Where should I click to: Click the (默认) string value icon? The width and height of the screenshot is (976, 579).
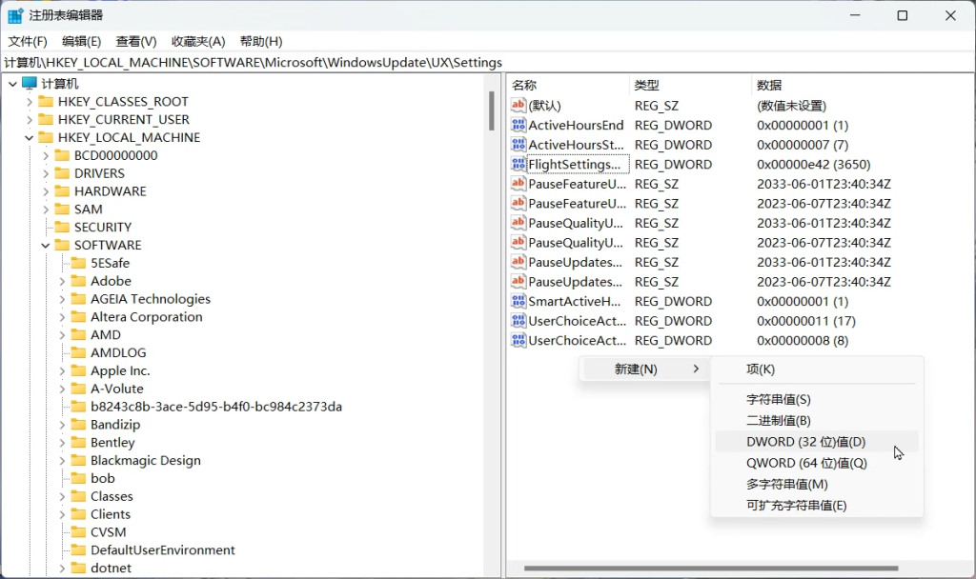(518, 106)
